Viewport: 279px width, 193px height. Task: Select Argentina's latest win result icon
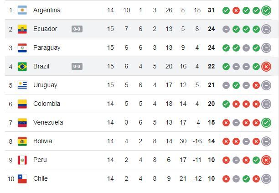click(266, 10)
